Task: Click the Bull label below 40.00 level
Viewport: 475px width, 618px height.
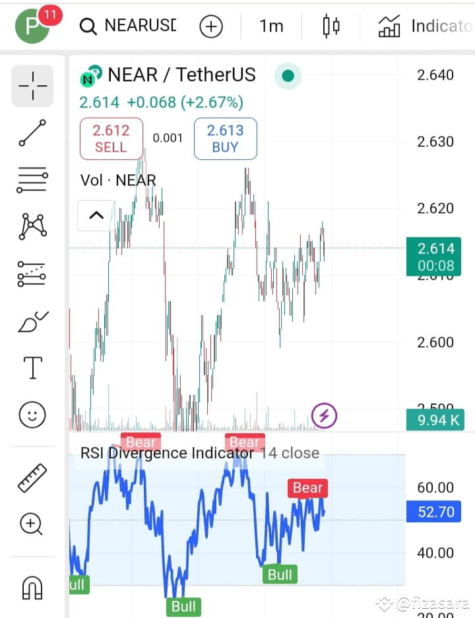Action: coord(280,574)
